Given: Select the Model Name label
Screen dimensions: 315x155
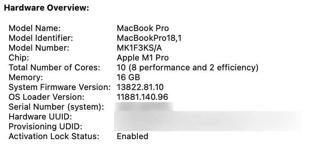Looking at the screenshot, I should pyautogui.click(x=34, y=28).
